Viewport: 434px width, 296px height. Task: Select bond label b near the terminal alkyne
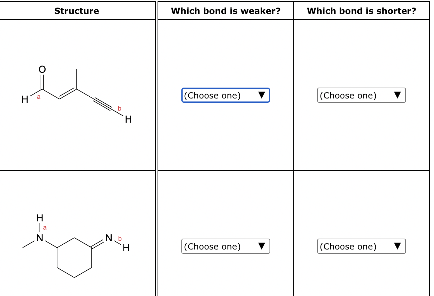click(119, 108)
